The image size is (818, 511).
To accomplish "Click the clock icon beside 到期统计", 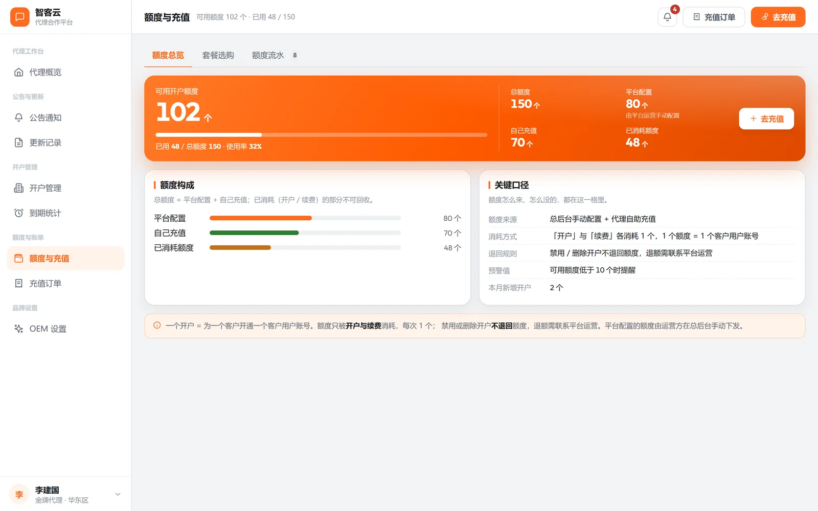I will (19, 213).
